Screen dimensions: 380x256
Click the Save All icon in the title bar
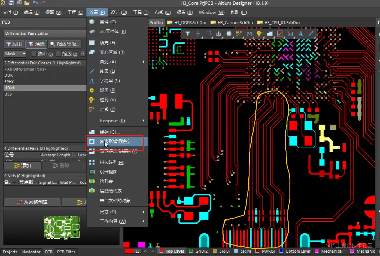[19, 3]
